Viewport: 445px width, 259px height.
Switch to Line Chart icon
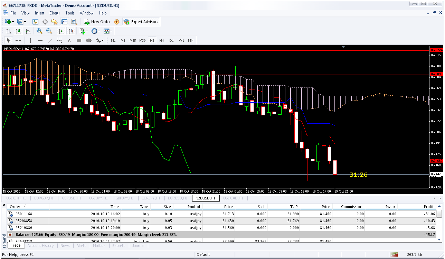pyautogui.click(x=28, y=31)
